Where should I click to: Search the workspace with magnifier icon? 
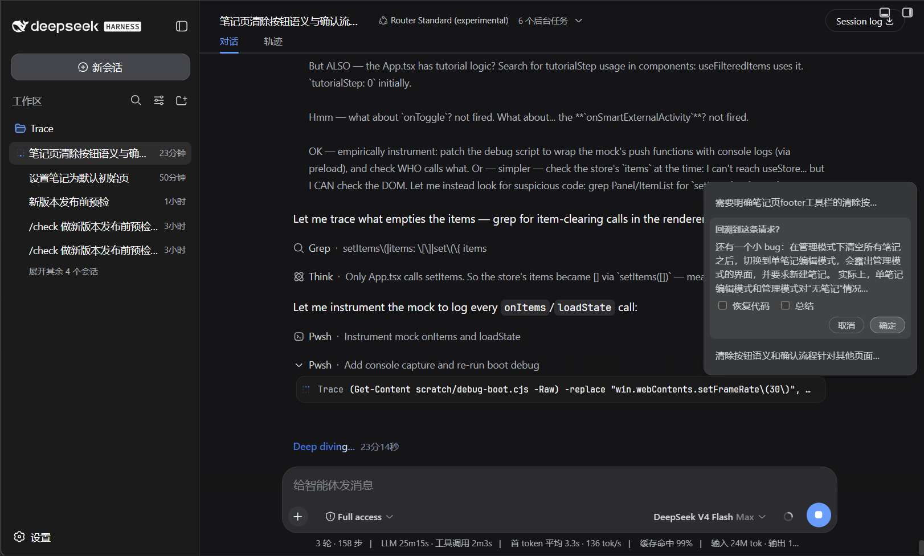[136, 100]
